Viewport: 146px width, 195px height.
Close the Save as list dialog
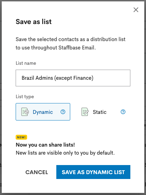[136, 10]
